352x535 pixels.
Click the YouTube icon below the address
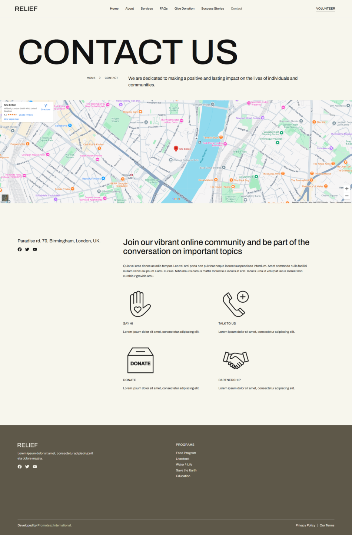pos(35,249)
